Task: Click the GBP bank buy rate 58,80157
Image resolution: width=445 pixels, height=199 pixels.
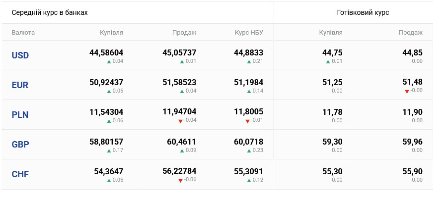Action: 106,142
